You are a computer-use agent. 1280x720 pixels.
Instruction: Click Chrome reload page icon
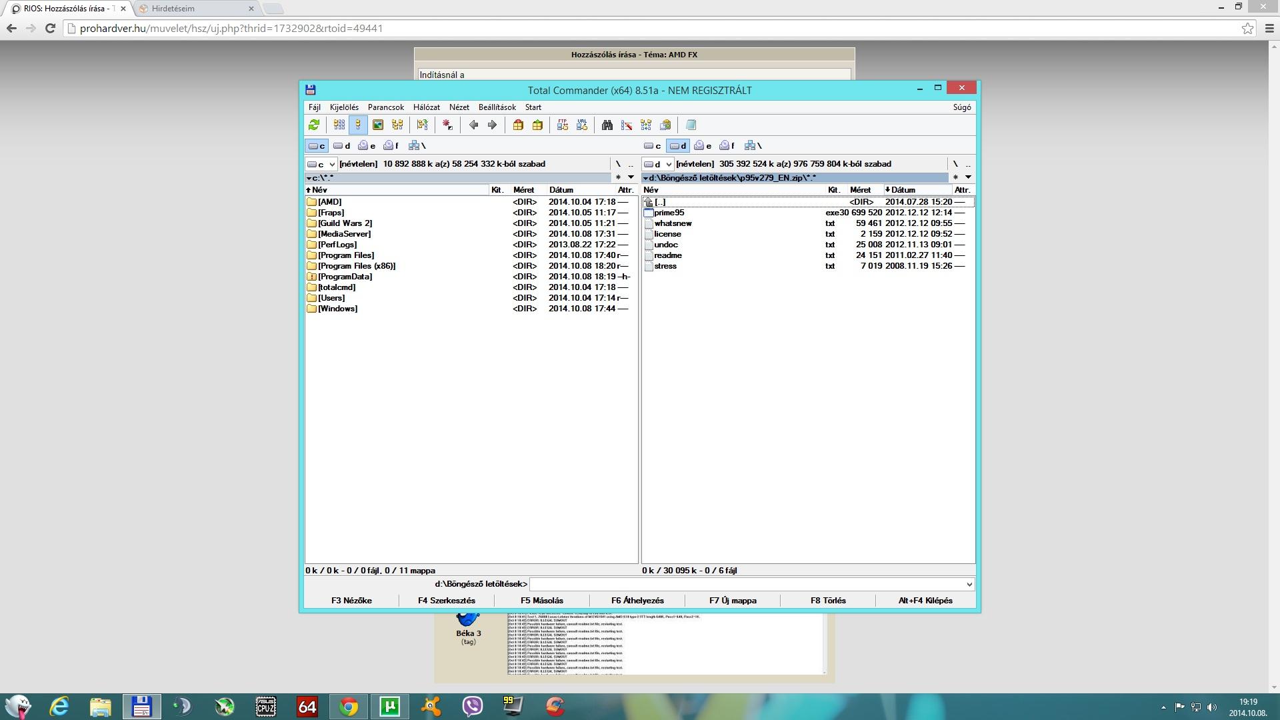(x=50, y=28)
